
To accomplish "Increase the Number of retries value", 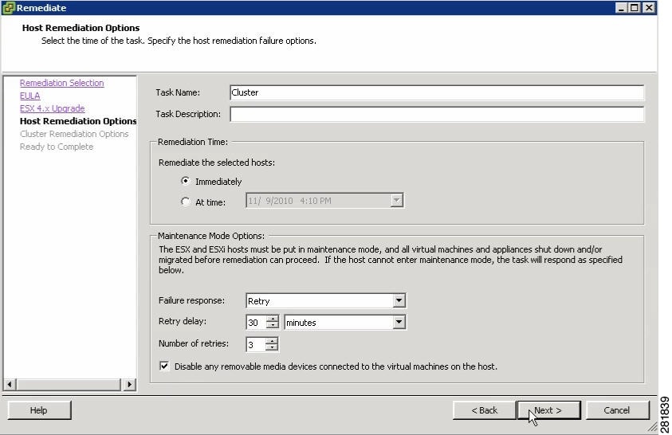I will point(271,341).
